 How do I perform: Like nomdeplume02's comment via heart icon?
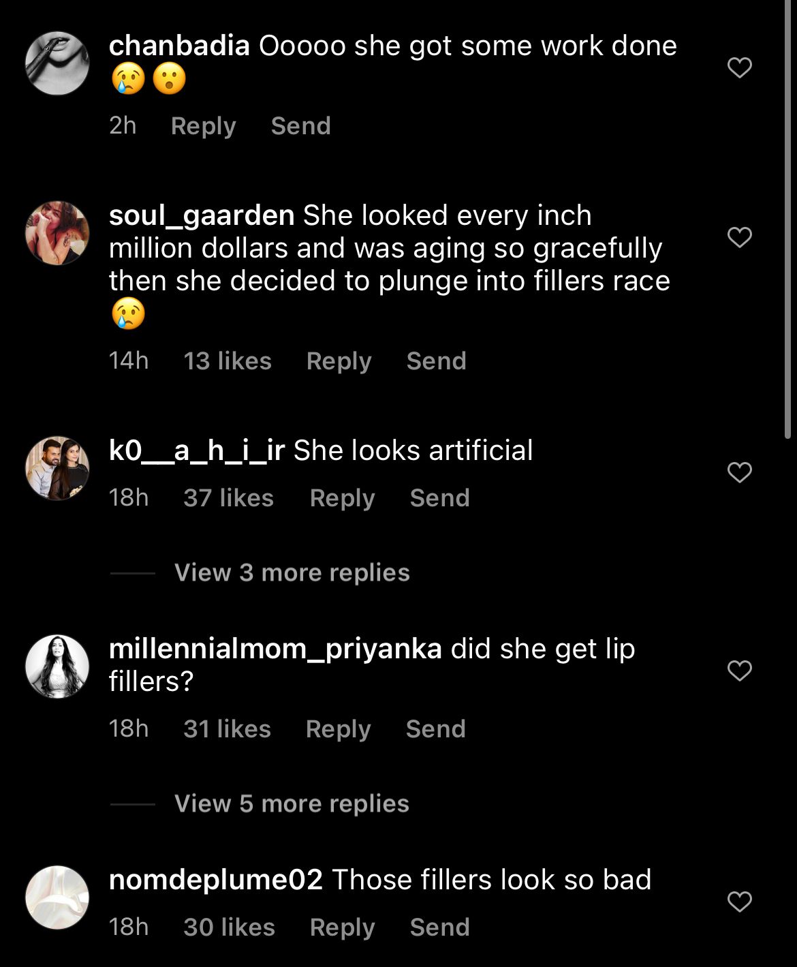click(x=739, y=902)
